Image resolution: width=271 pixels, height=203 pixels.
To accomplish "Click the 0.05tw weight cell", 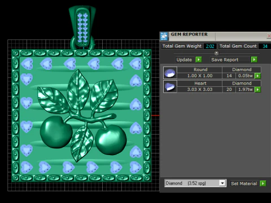I will point(245,76).
